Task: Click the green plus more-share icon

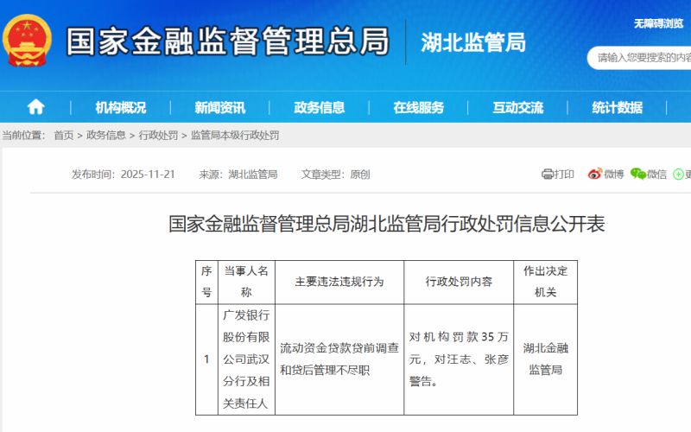Action: point(678,175)
